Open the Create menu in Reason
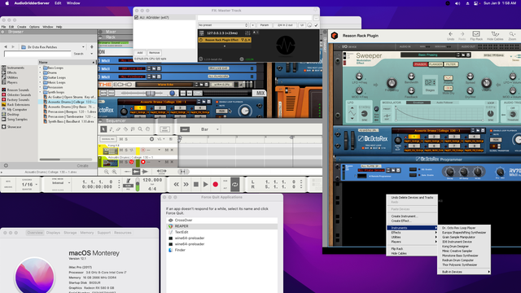 [22, 27]
